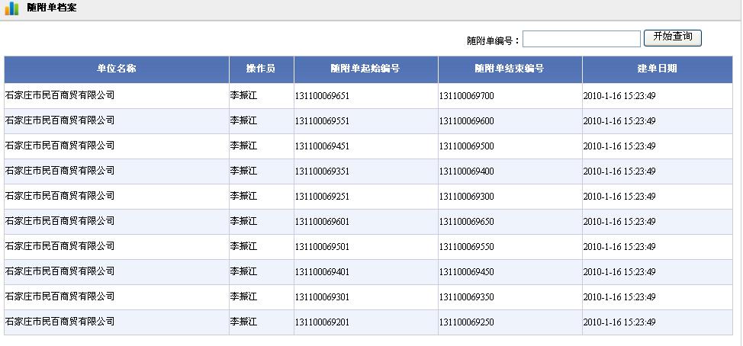Select end number 131100069500 cell
The image size is (743, 346).
click(466, 146)
